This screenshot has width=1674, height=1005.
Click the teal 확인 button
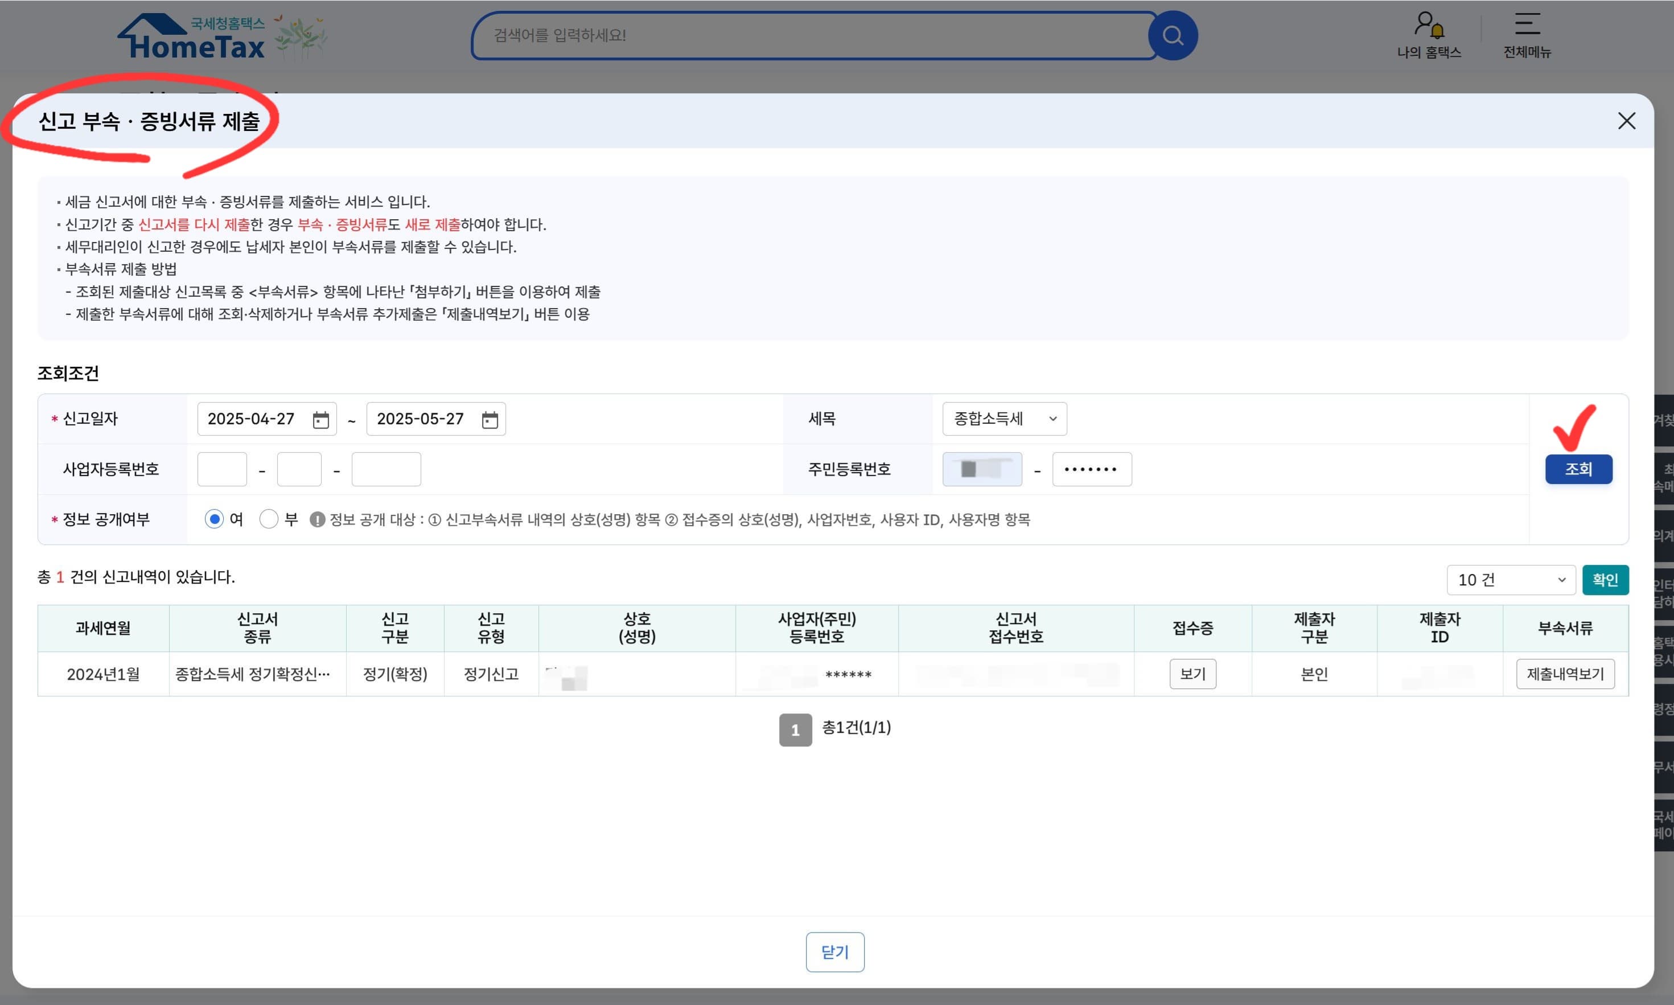[x=1605, y=580]
